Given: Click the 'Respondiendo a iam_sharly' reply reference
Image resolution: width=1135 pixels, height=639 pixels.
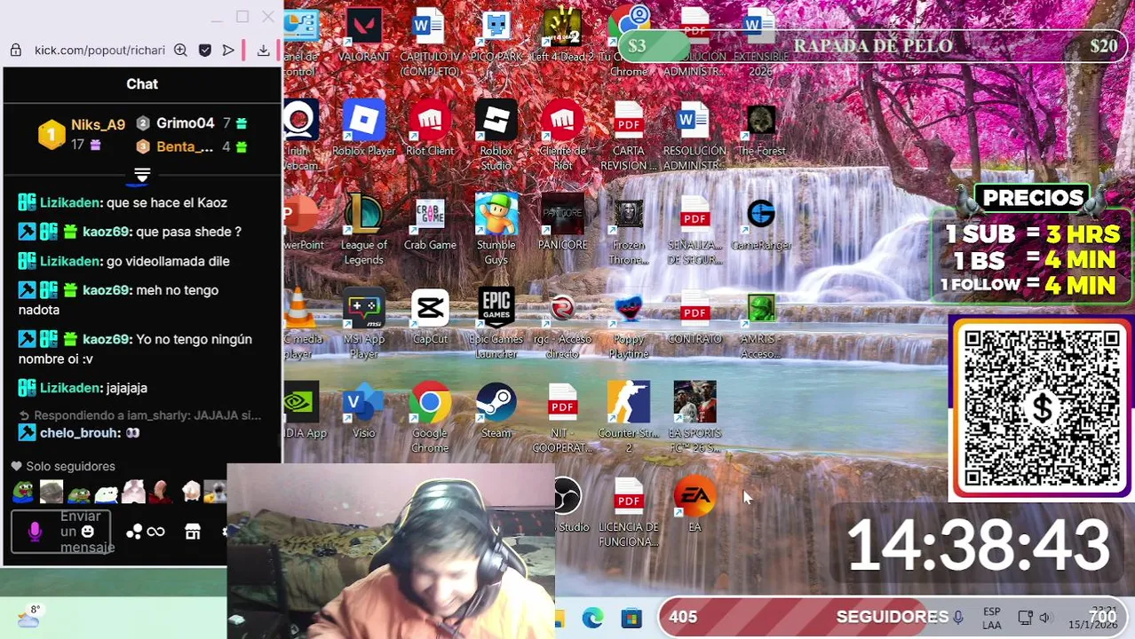Looking at the screenshot, I should click(x=140, y=414).
